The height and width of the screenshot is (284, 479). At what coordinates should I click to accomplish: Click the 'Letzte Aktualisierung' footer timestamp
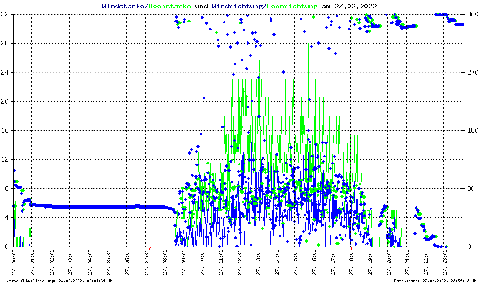tap(59, 281)
